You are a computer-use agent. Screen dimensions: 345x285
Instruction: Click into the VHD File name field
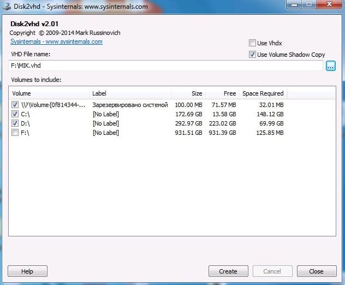[164, 66]
